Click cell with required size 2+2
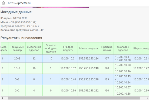This screenshot has width=149, height=100. click(17, 91)
